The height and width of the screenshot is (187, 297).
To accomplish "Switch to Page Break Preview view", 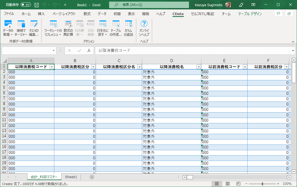I will (238, 184).
